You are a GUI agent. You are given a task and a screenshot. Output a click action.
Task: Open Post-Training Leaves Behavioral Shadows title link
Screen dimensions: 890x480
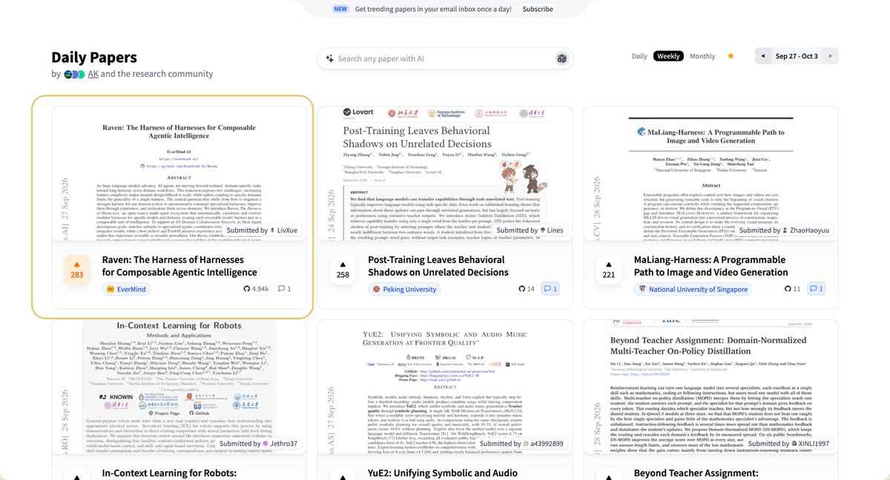point(438,266)
